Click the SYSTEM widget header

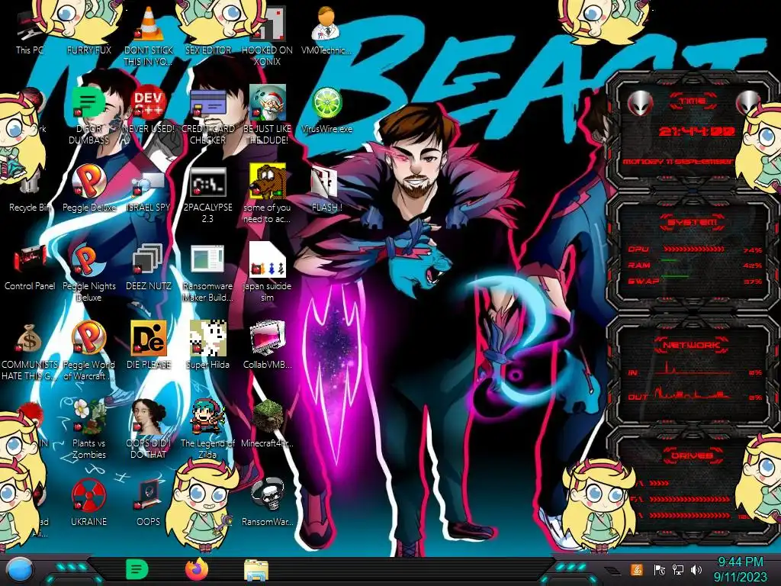click(x=693, y=222)
